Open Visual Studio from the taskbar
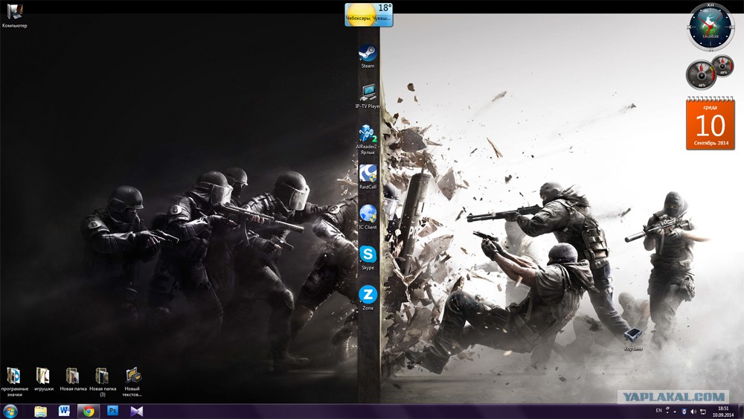The width and height of the screenshot is (744, 419). 137,411
